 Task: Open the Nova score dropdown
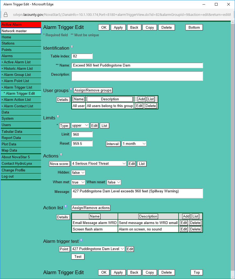coord(99,163)
